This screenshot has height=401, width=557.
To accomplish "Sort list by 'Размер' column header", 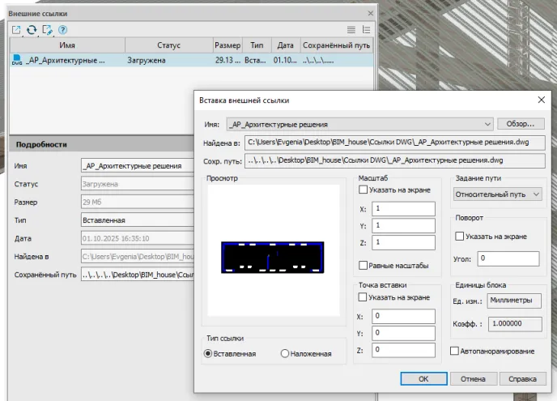I will point(227,45).
